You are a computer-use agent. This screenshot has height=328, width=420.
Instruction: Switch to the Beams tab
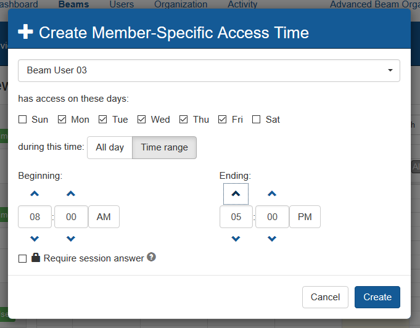73,4
